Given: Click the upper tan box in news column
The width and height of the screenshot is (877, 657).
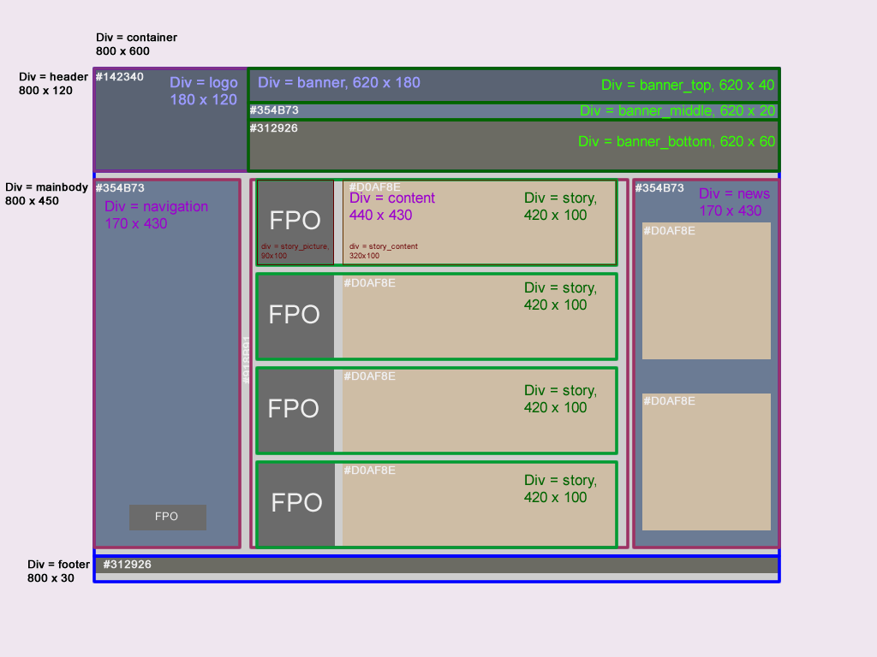Looking at the screenshot, I should coord(707,291).
